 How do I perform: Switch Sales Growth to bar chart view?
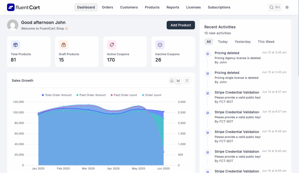point(172,80)
